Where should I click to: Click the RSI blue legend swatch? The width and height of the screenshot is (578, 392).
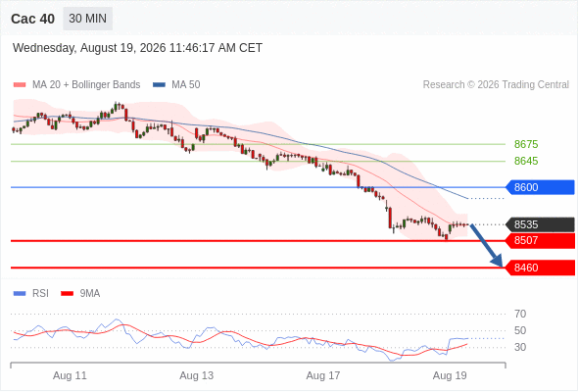[x=20, y=294]
